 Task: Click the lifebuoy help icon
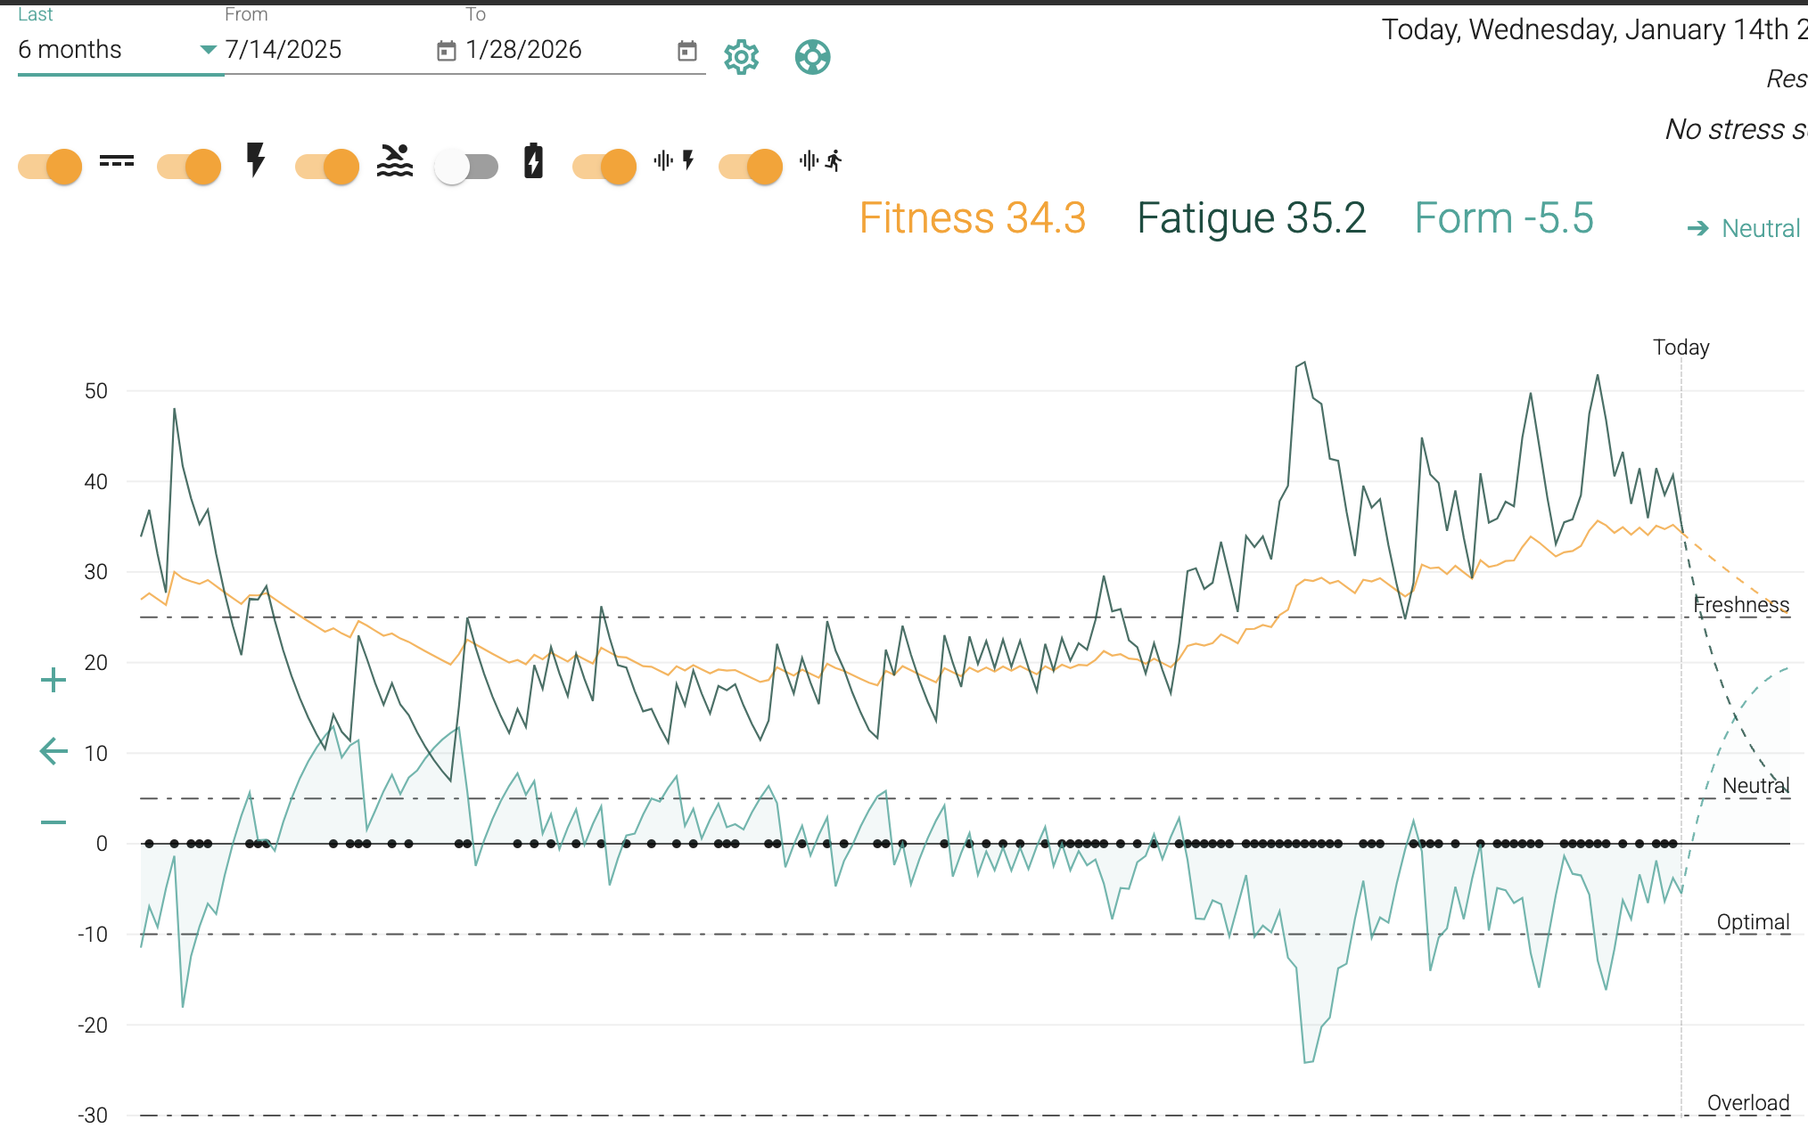click(x=812, y=58)
